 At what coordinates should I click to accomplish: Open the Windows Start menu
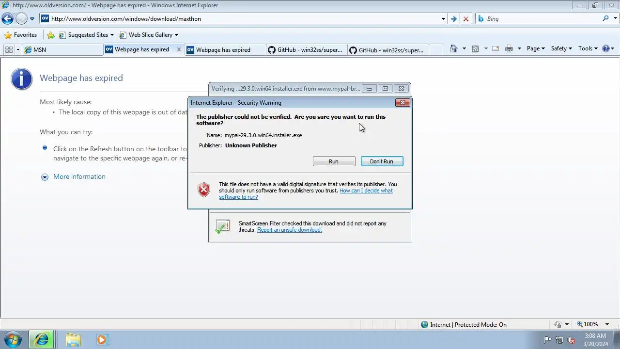(13, 339)
